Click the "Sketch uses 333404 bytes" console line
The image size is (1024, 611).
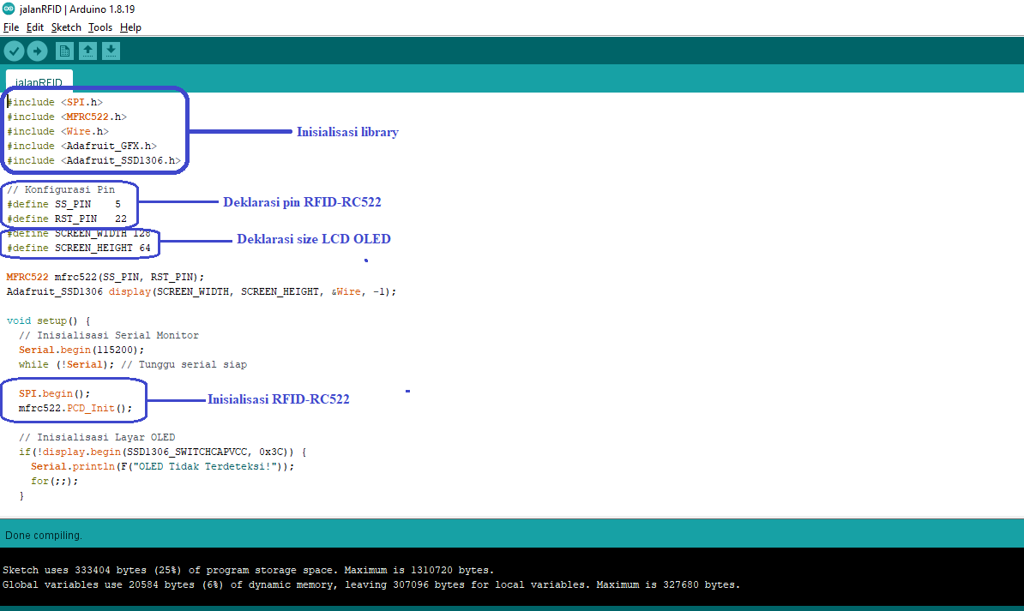[x=248, y=570]
